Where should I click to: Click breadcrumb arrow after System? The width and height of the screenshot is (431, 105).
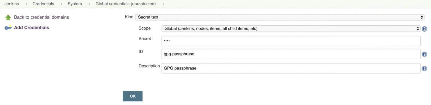90,4
